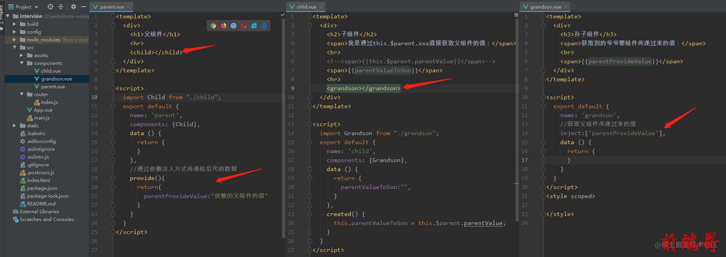Collapse the router folder
This screenshot has height=257, width=726.
coord(22,94)
